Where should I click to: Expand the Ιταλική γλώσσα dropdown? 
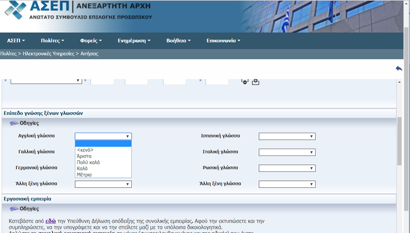[287, 152]
